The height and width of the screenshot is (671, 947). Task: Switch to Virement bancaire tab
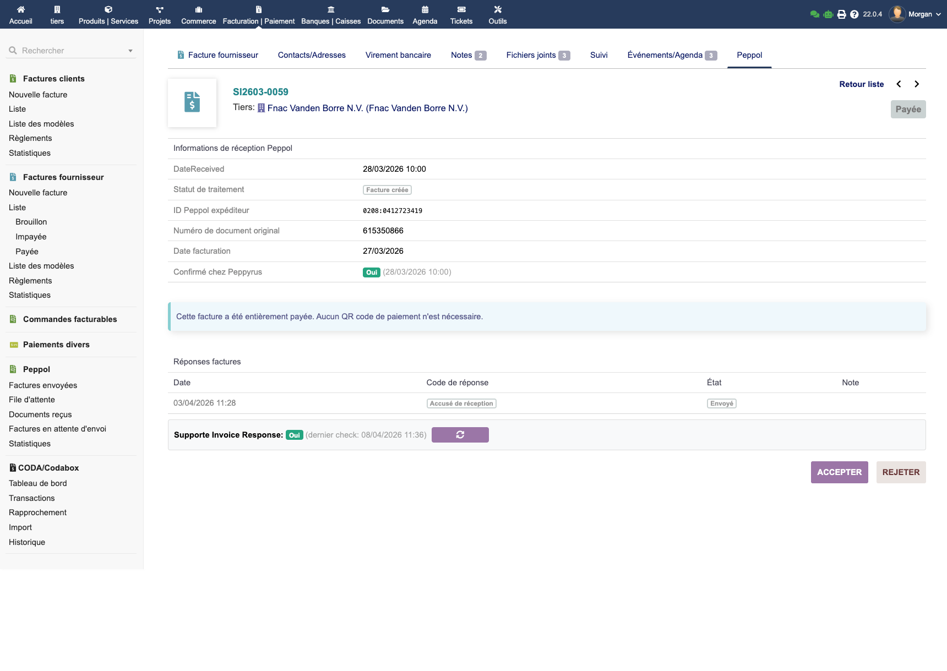click(398, 55)
